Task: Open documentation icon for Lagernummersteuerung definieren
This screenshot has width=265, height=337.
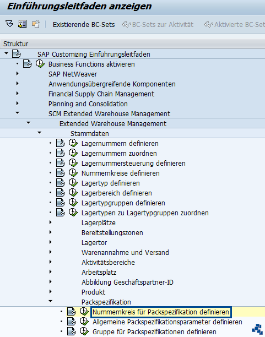Action: click(61, 162)
